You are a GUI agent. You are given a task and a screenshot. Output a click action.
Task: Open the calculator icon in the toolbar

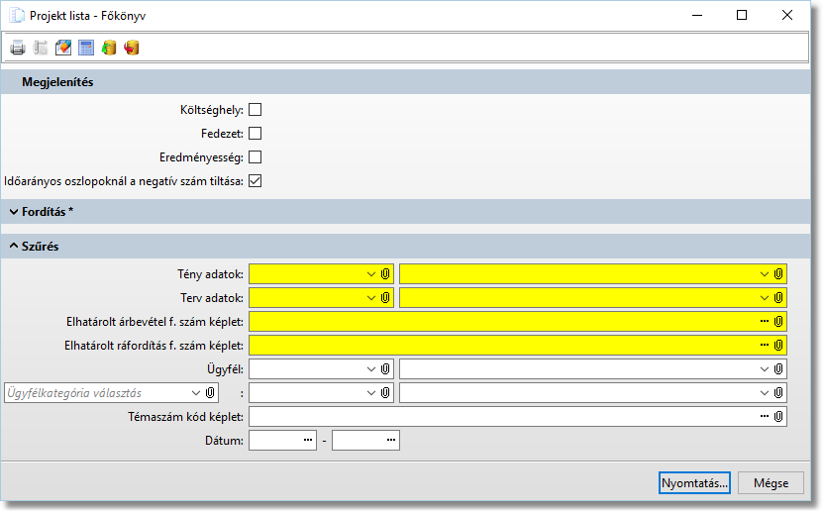[x=86, y=48]
